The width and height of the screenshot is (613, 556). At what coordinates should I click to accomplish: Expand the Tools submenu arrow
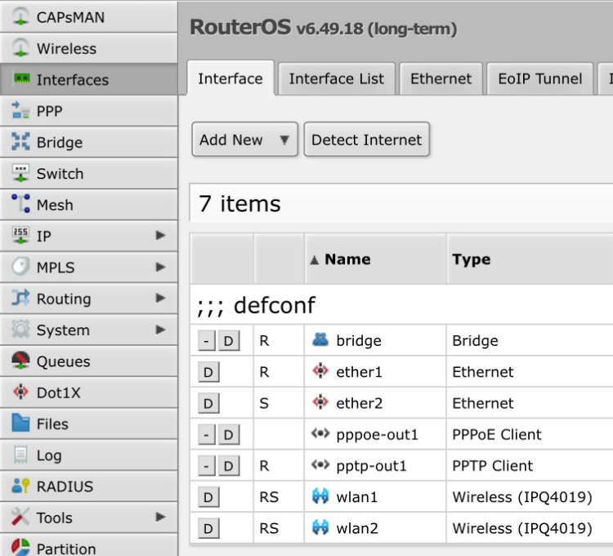point(160,517)
